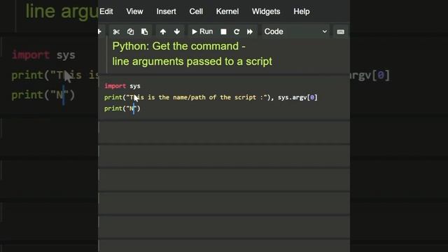
Task: Click the insert cell plus icon
Action: (99, 31)
